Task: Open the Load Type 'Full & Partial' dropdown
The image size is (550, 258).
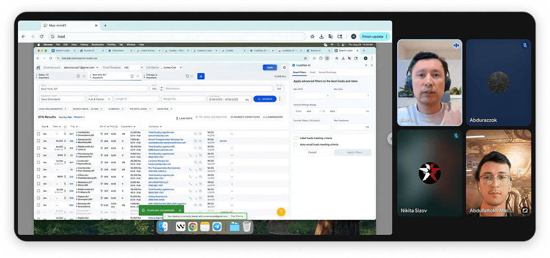Action: 100,99
